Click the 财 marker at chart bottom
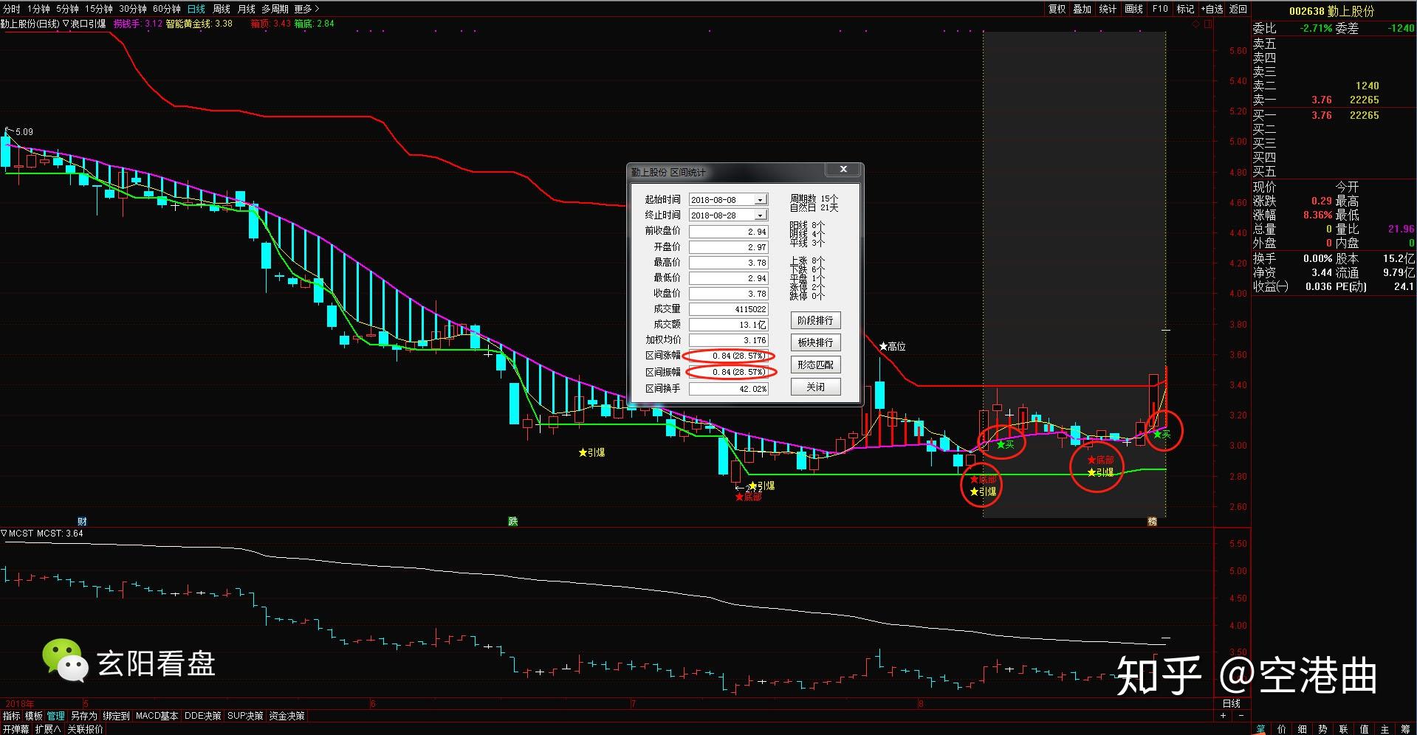 click(82, 521)
